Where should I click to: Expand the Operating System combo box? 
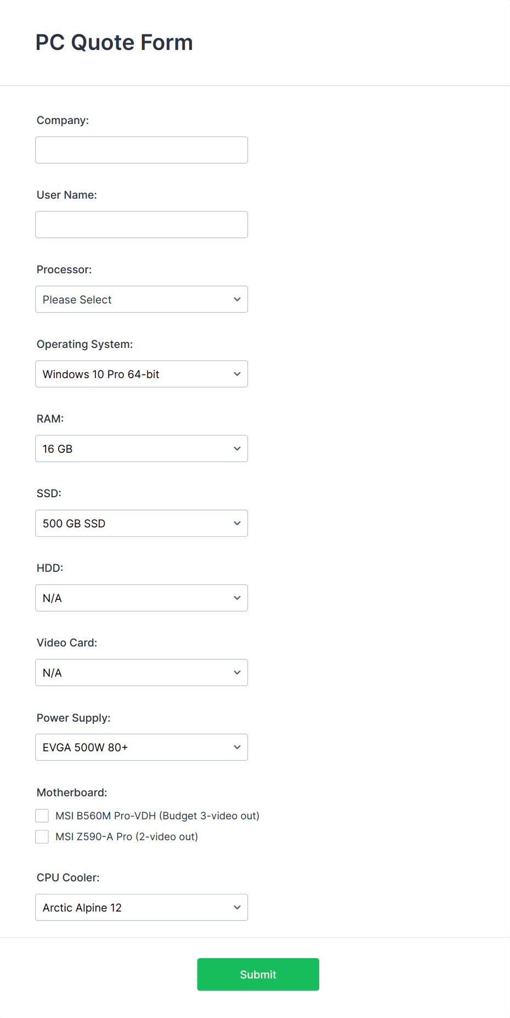[x=141, y=374]
